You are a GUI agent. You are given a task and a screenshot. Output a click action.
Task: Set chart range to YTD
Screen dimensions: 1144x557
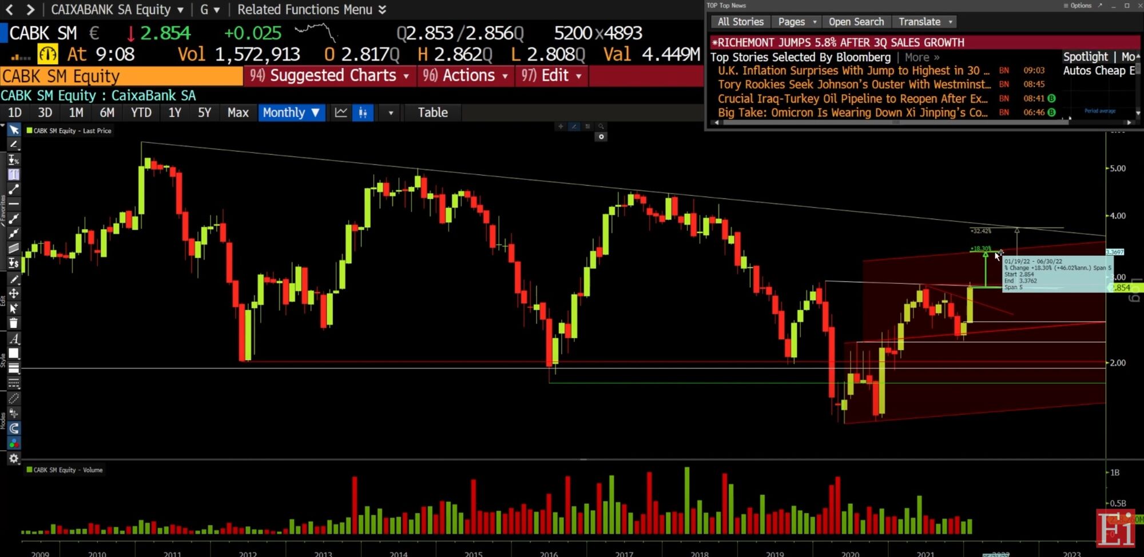(x=141, y=113)
